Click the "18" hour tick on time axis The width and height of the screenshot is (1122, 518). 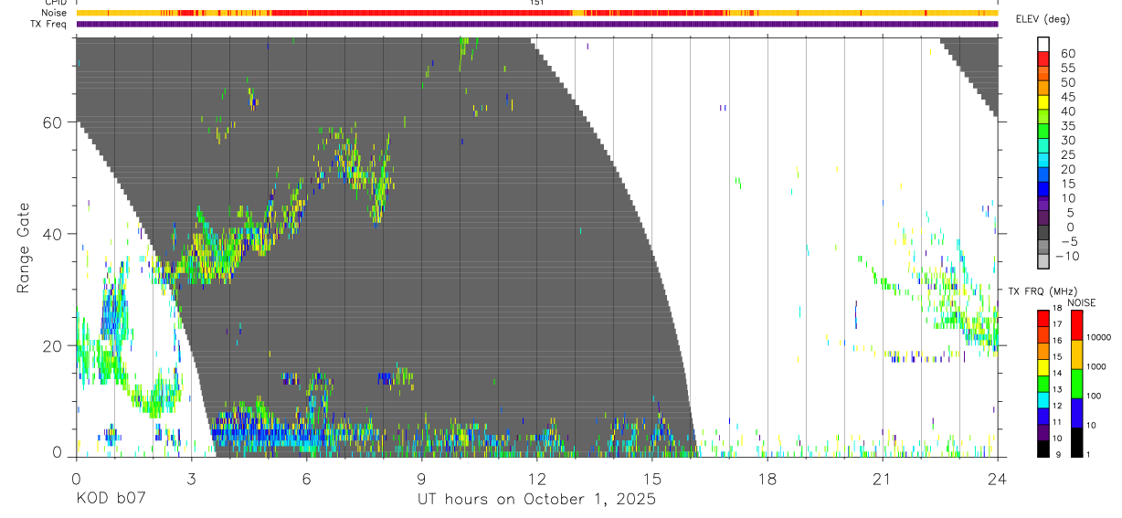coord(767,478)
